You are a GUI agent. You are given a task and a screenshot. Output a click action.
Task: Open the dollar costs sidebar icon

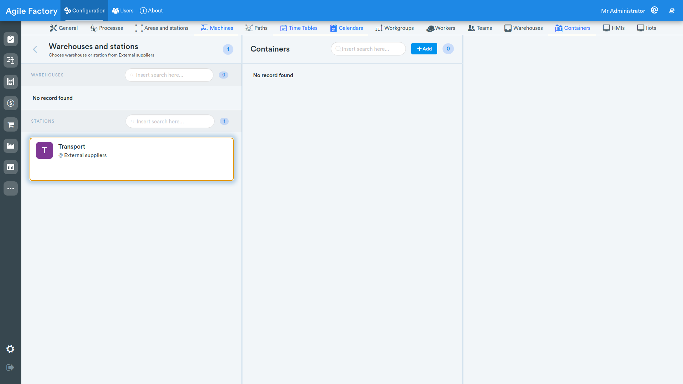[11, 103]
